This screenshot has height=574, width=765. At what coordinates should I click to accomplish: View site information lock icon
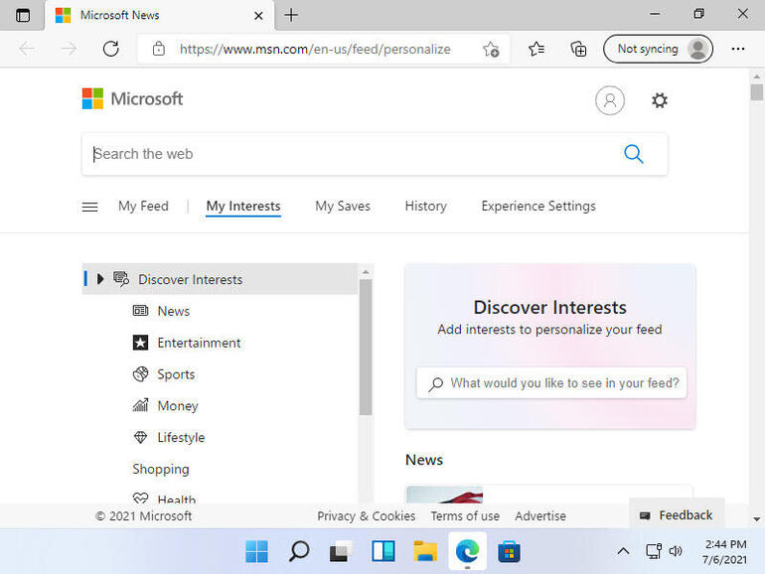[159, 49]
